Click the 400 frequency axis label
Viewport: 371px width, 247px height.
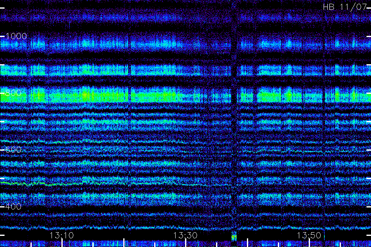pos(13,207)
